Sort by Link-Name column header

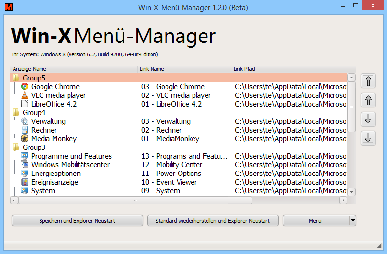tap(184, 69)
